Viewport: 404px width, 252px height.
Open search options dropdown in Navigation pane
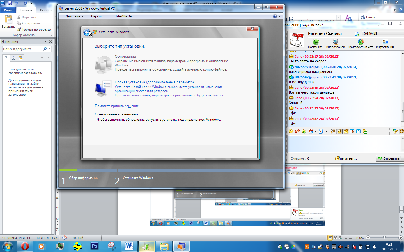pyautogui.click(x=50, y=49)
